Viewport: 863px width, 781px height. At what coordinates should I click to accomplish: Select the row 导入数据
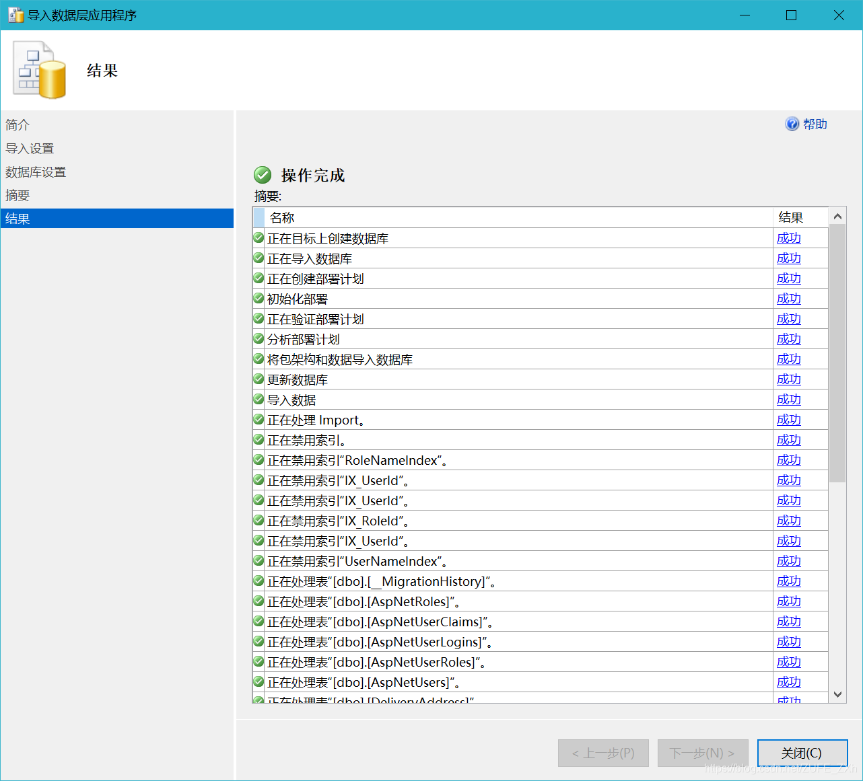point(541,400)
